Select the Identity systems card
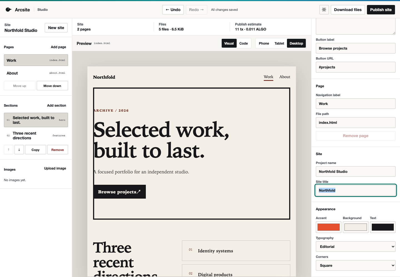The image size is (400, 277). (236, 251)
